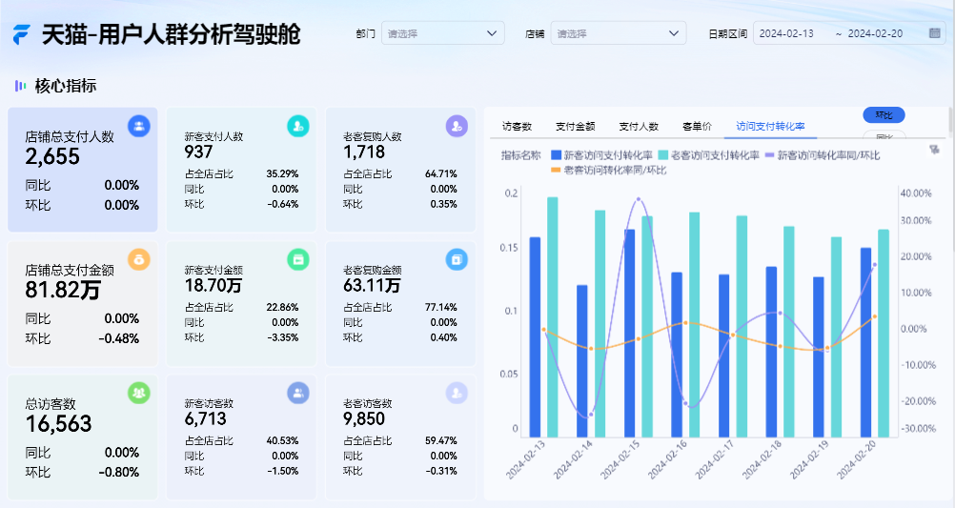Switch the chart comparison to 同比
This screenshot has width=955, height=508.
tap(884, 136)
